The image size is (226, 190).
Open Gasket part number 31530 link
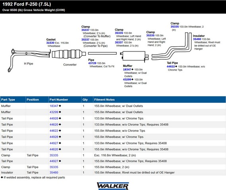pyautogui.click(x=50, y=43)
